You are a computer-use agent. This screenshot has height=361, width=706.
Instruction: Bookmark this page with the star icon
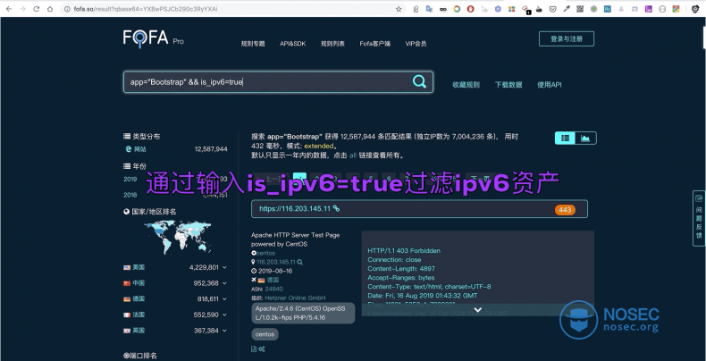(x=399, y=9)
